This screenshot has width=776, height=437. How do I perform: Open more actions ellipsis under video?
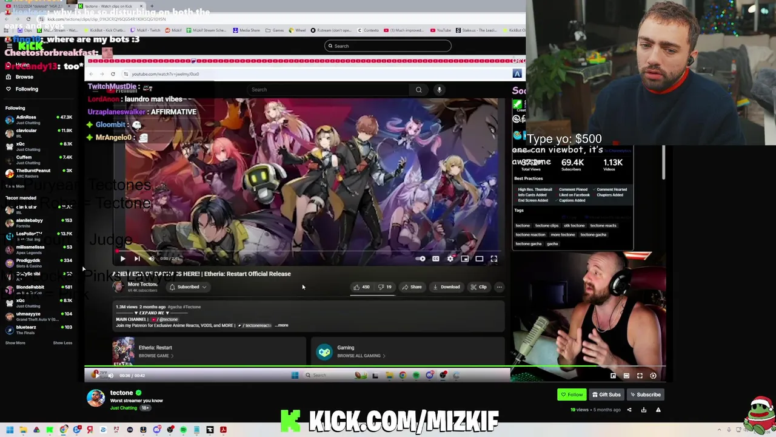(x=500, y=287)
